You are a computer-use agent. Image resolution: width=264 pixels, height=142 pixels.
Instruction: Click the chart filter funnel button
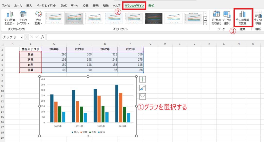[143, 96]
